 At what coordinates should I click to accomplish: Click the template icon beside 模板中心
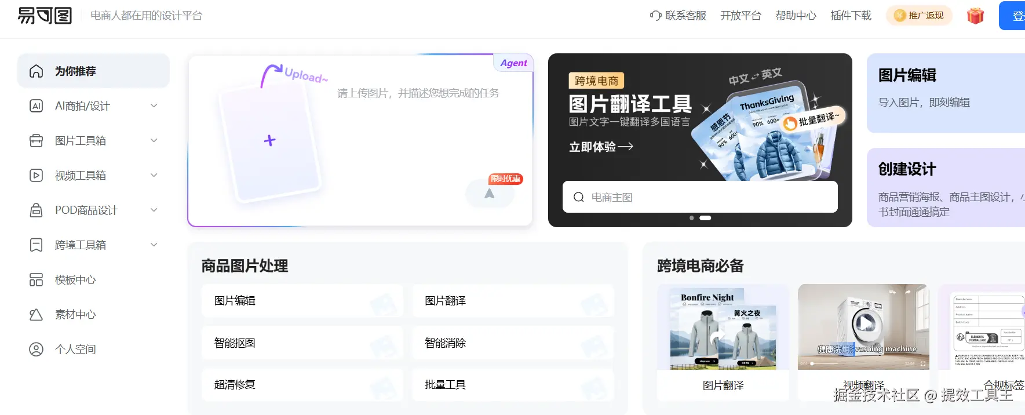tap(36, 280)
